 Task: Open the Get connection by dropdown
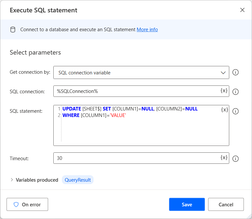coord(141,72)
